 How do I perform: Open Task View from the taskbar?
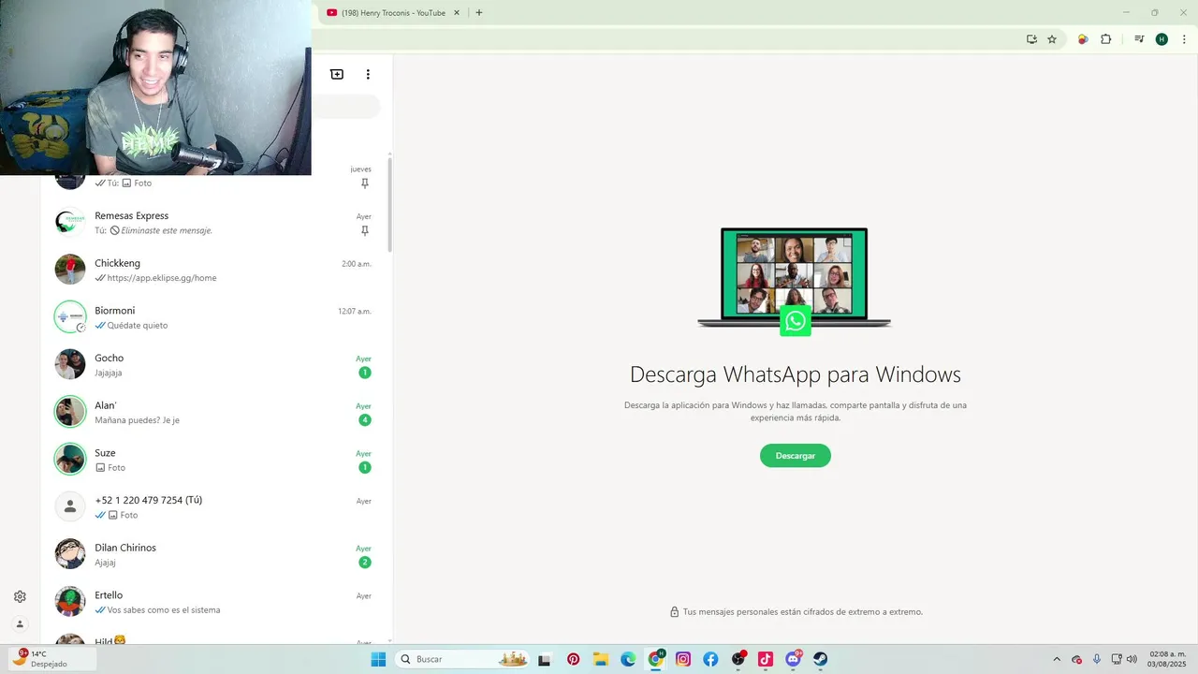click(545, 659)
